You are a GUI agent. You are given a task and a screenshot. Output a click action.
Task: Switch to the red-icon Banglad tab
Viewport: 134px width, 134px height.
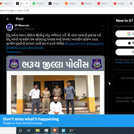pyautogui.click(x=87, y=4)
